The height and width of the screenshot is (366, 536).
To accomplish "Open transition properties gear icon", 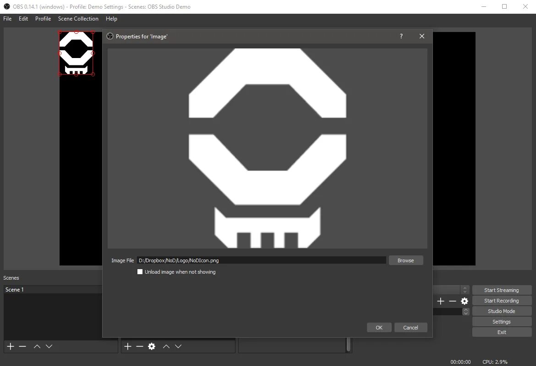I will click(x=464, y=301).
